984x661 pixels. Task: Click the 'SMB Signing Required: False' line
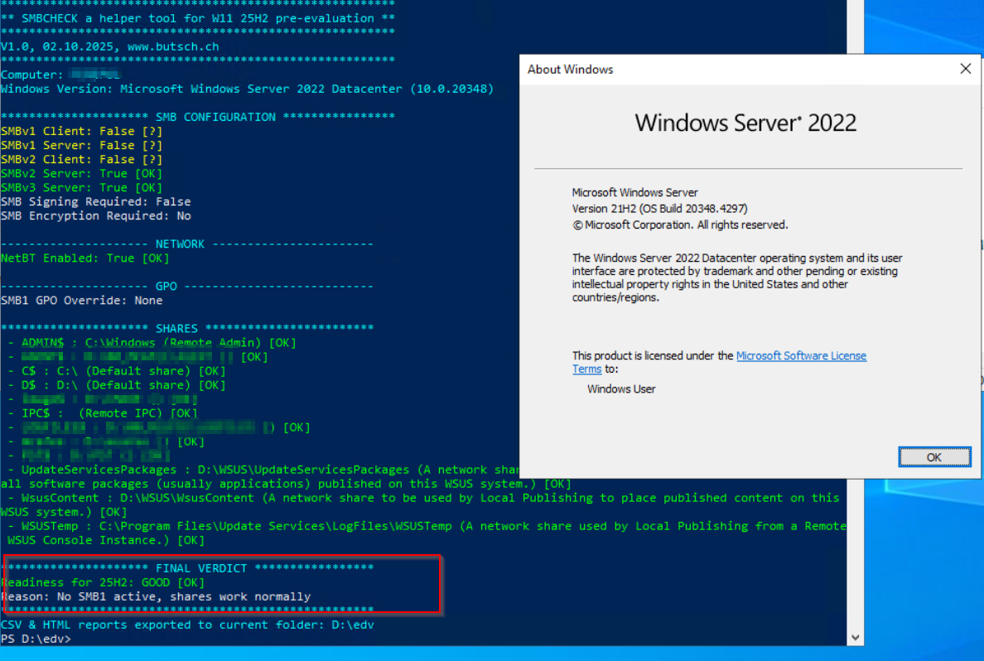pos(95,201)
